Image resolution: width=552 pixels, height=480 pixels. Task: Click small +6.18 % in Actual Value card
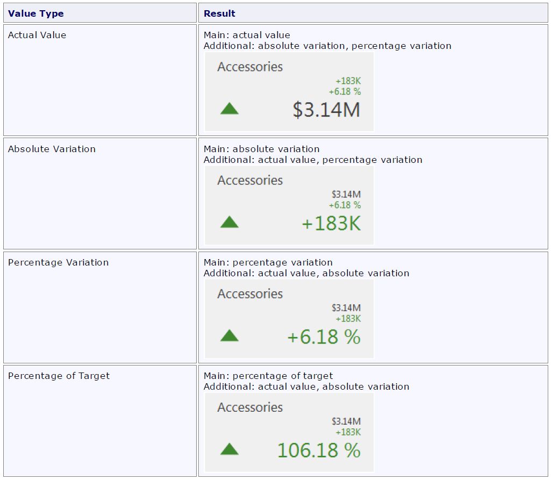345,91
